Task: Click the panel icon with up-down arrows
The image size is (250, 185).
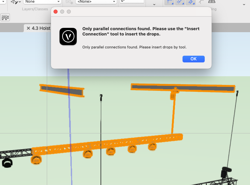Action: (x=5, y=17)
